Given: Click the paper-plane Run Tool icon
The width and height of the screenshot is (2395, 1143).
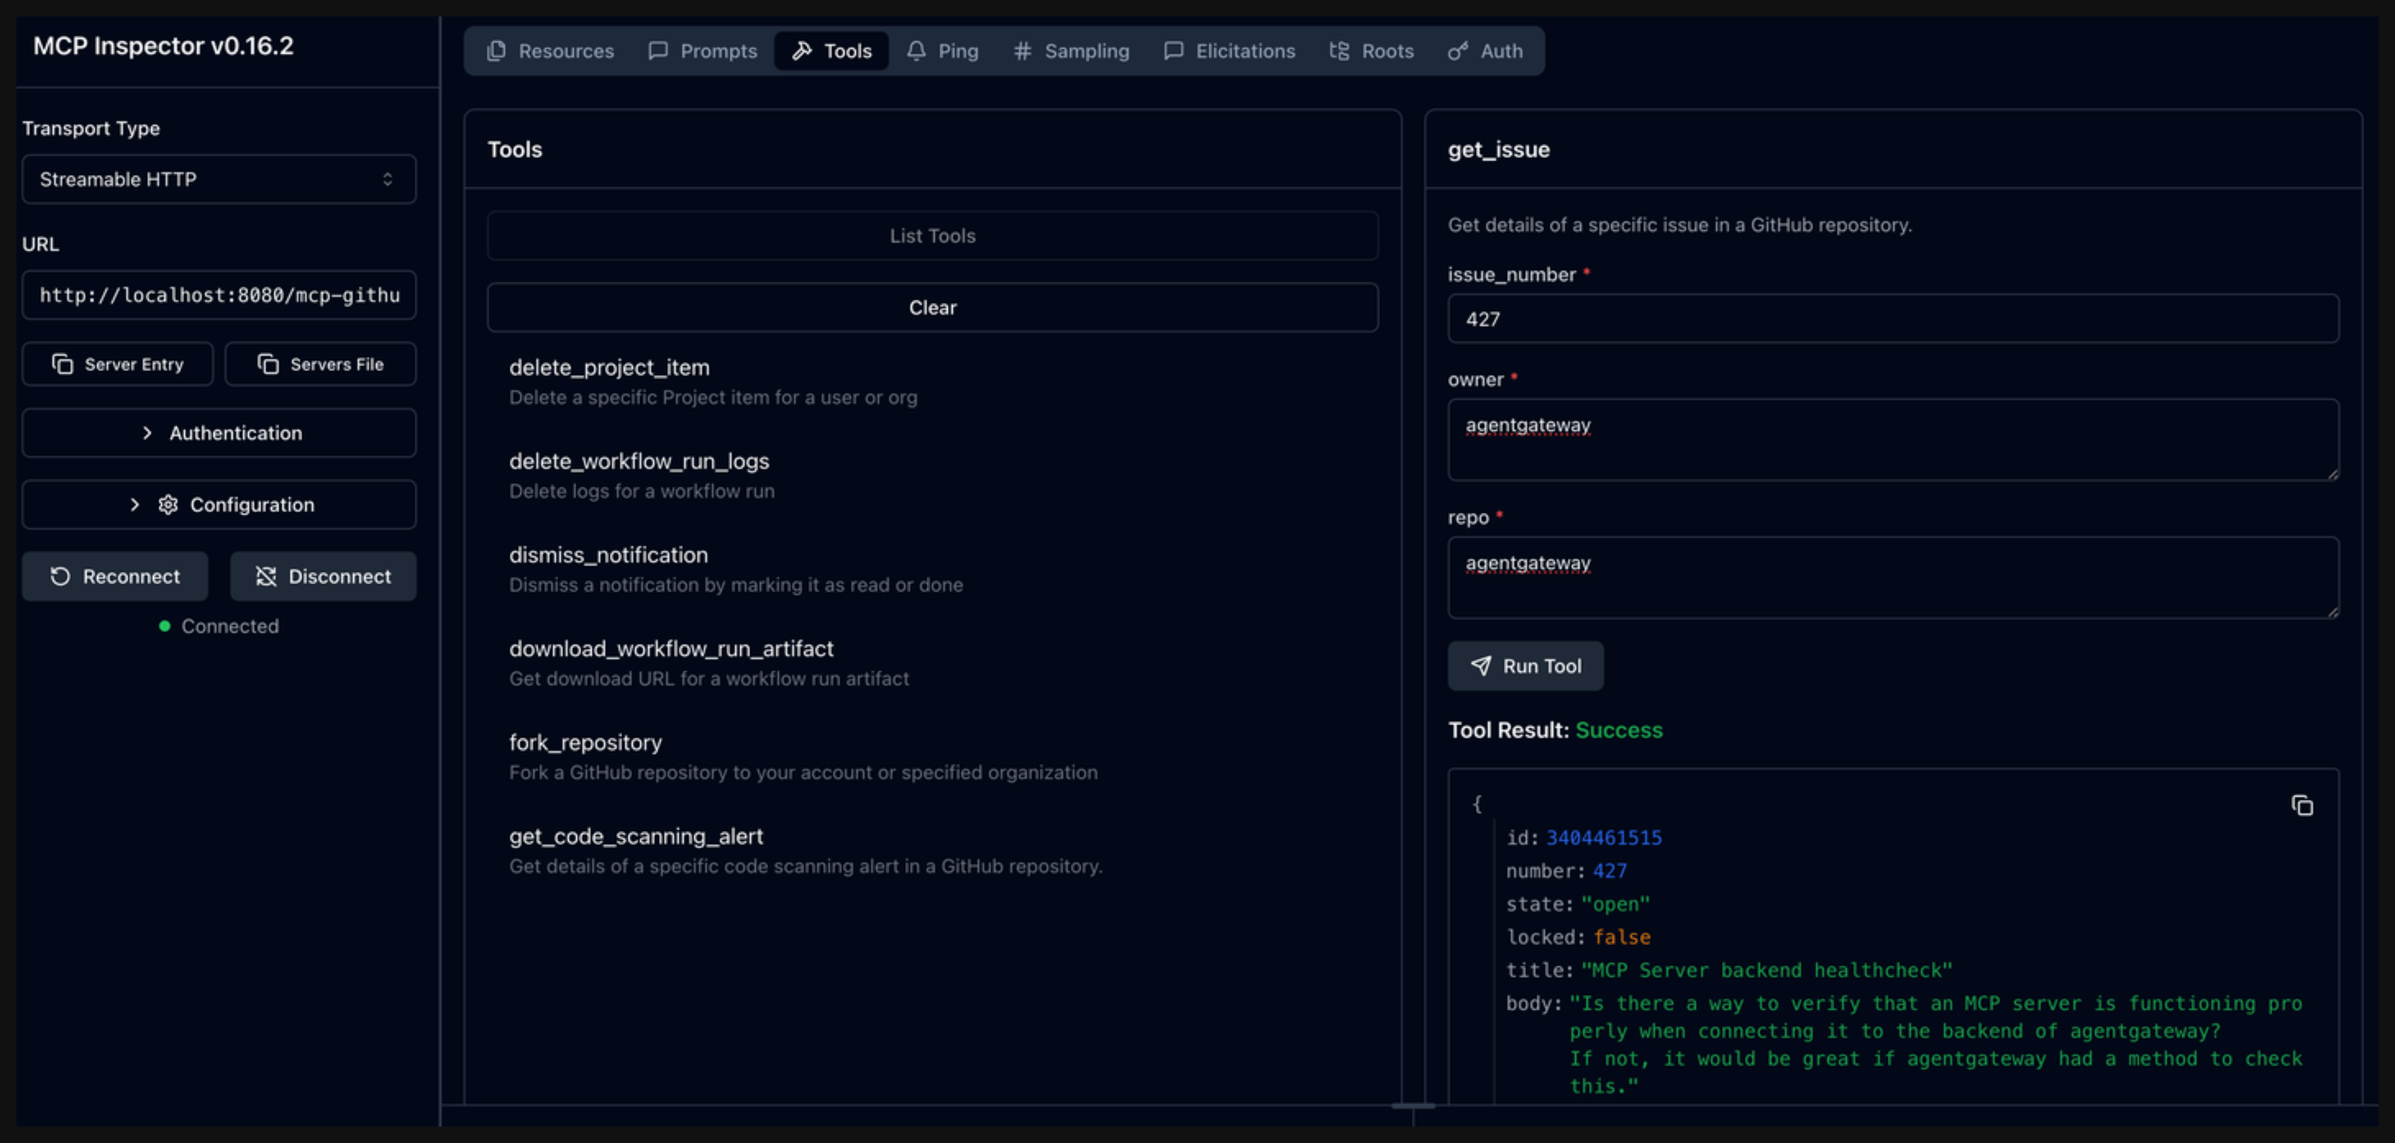Looking at the screenshot, I should tap(1480, 665).
